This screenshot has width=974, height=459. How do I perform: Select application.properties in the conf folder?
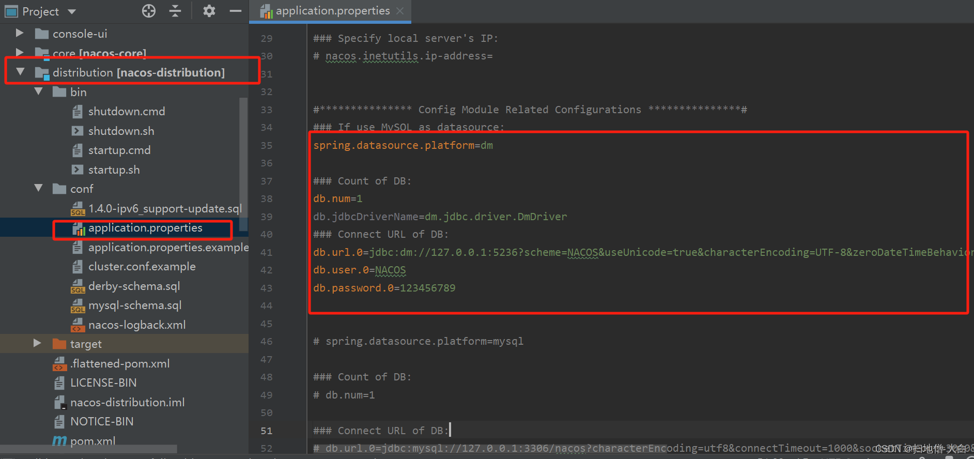(145, 227)
